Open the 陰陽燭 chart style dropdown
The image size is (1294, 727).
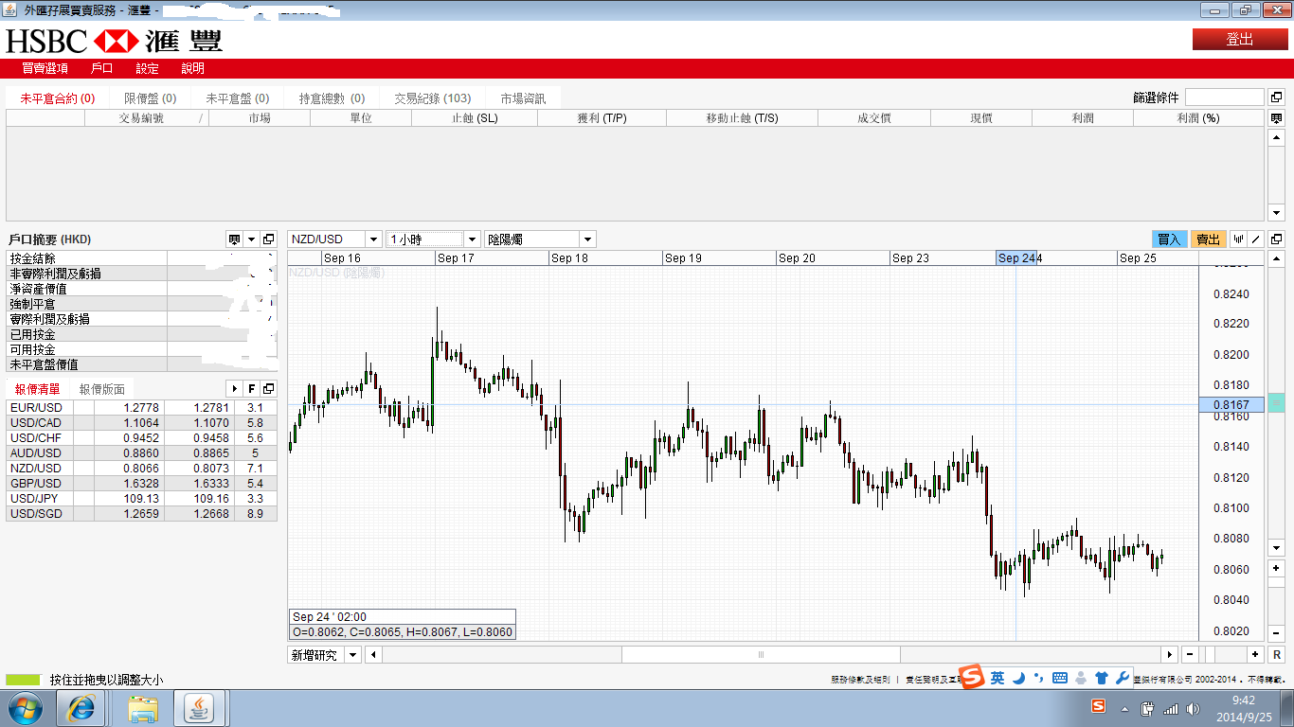click(587, 239)
